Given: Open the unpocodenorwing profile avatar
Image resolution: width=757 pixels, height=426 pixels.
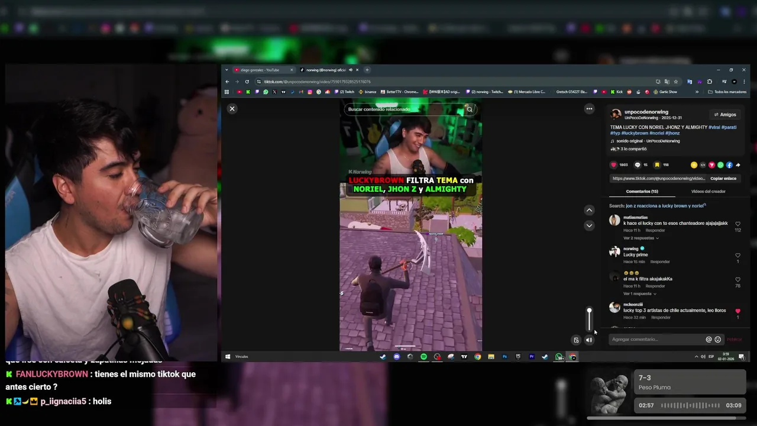Looking at the screenshot, I should [616, 114].
